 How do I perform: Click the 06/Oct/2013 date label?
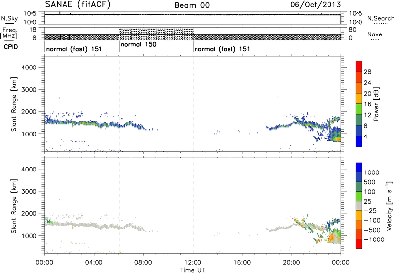pyautogui.click(x=316, y=5)
